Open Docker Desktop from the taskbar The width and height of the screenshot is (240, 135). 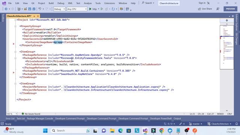[170, 130]
